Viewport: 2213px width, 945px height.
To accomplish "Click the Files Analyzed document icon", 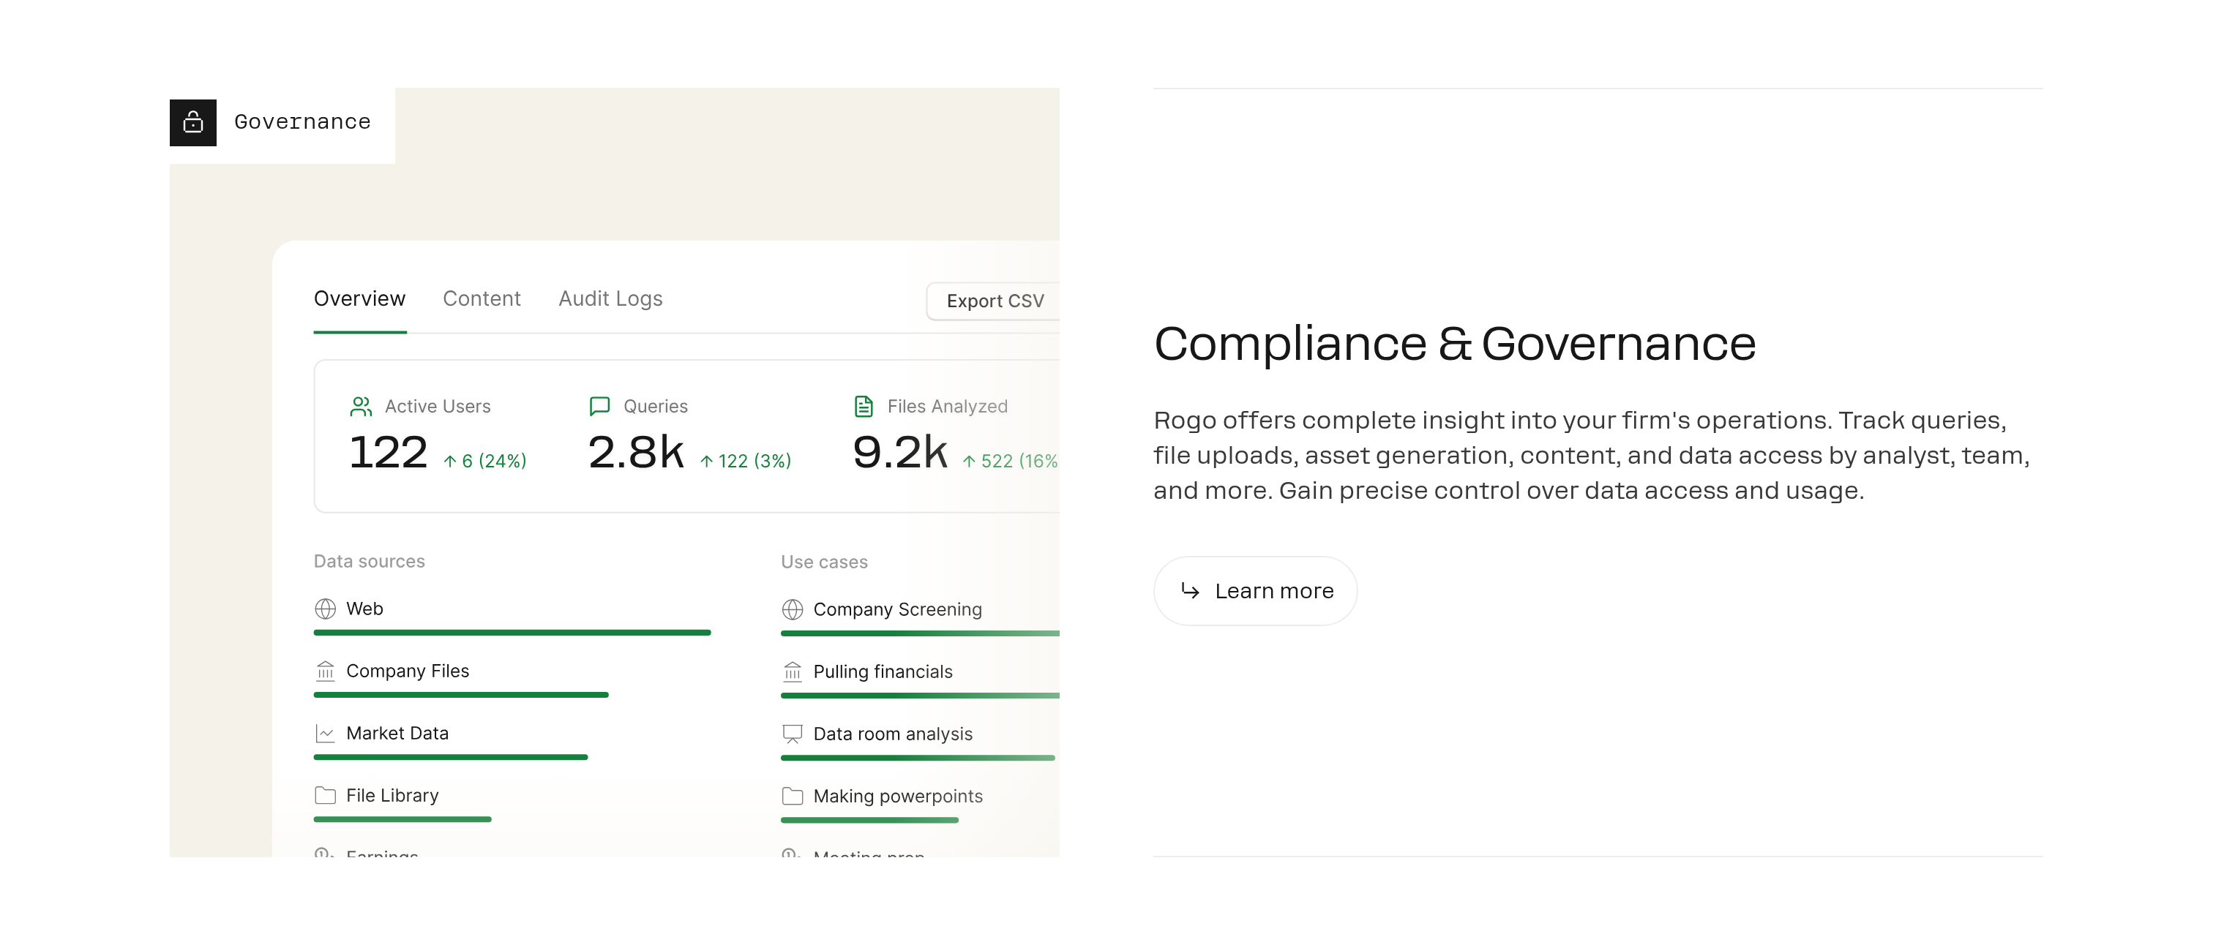I will click(x=864, y=406).
